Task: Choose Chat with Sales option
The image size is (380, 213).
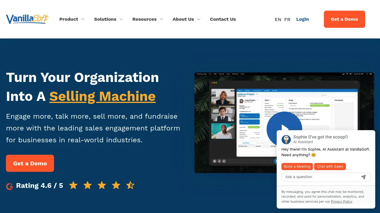Action: tap(330, 167)
